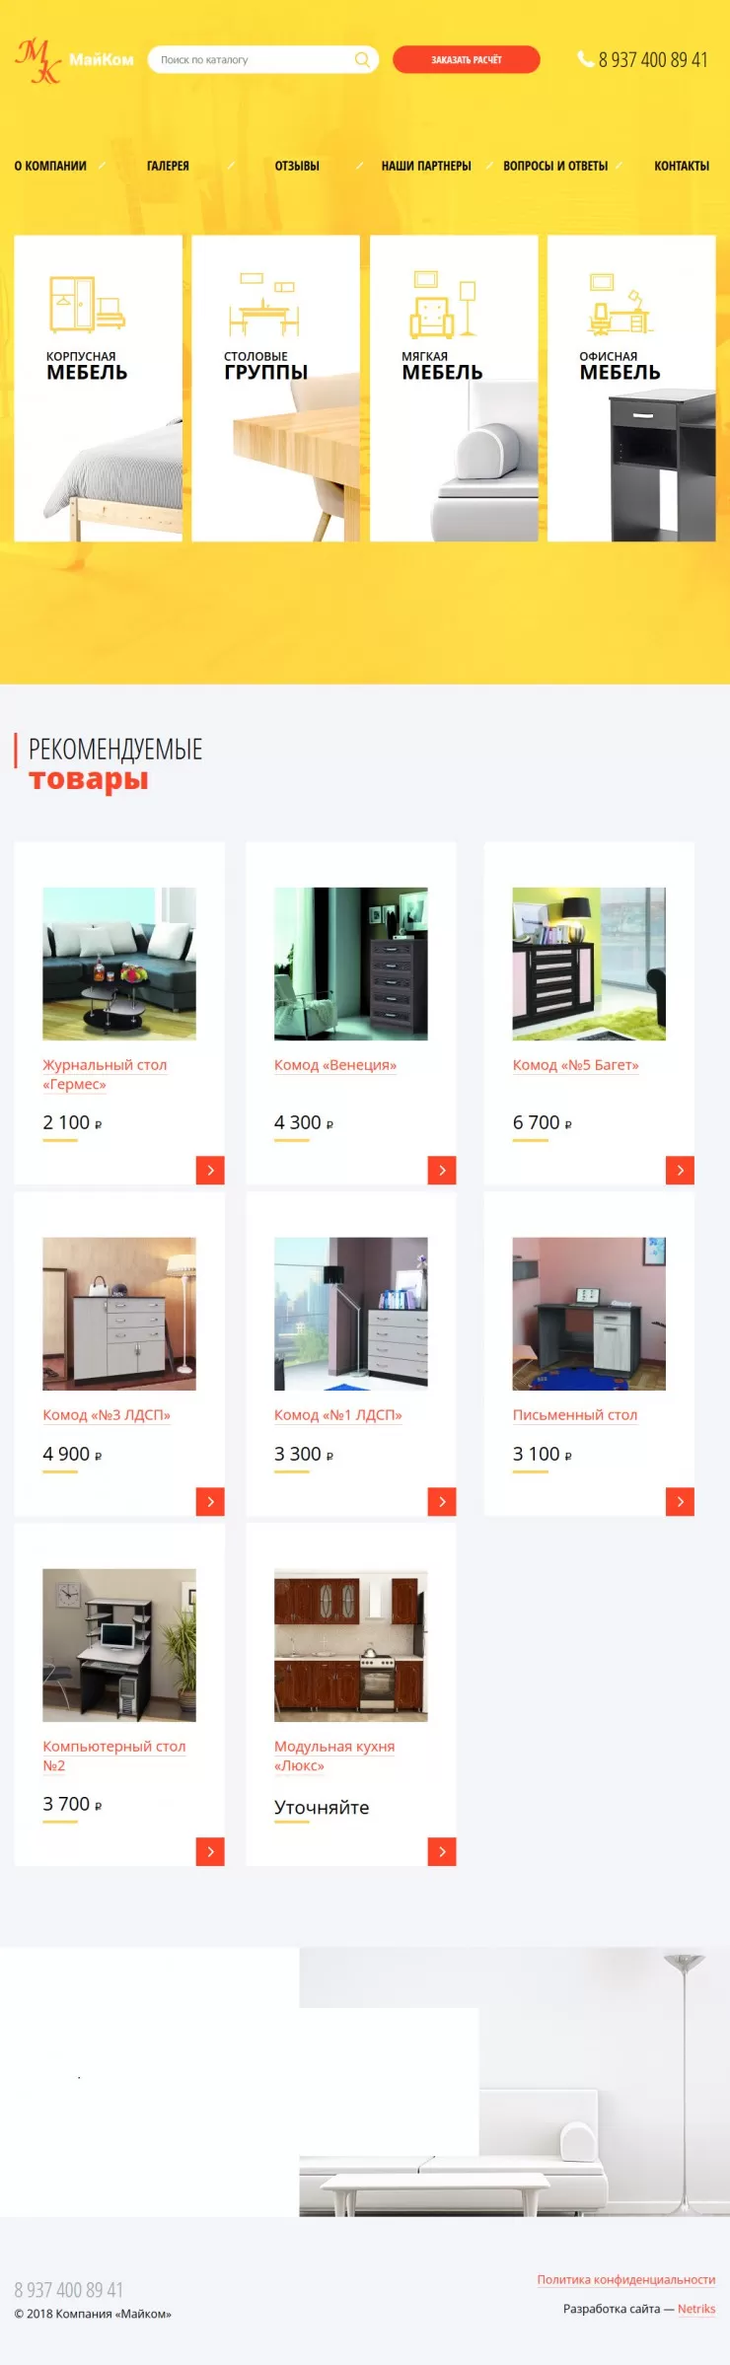This screenshot has height=2365, width=730.
Task: Go to Вопросы и ответы menu
Action: (x=555, y=166)
